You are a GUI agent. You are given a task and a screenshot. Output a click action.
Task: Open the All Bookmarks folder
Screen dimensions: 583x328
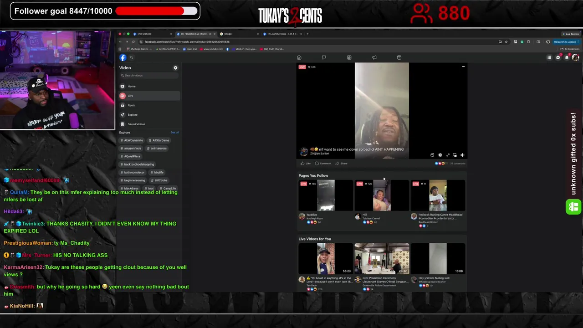click(570, 49)
